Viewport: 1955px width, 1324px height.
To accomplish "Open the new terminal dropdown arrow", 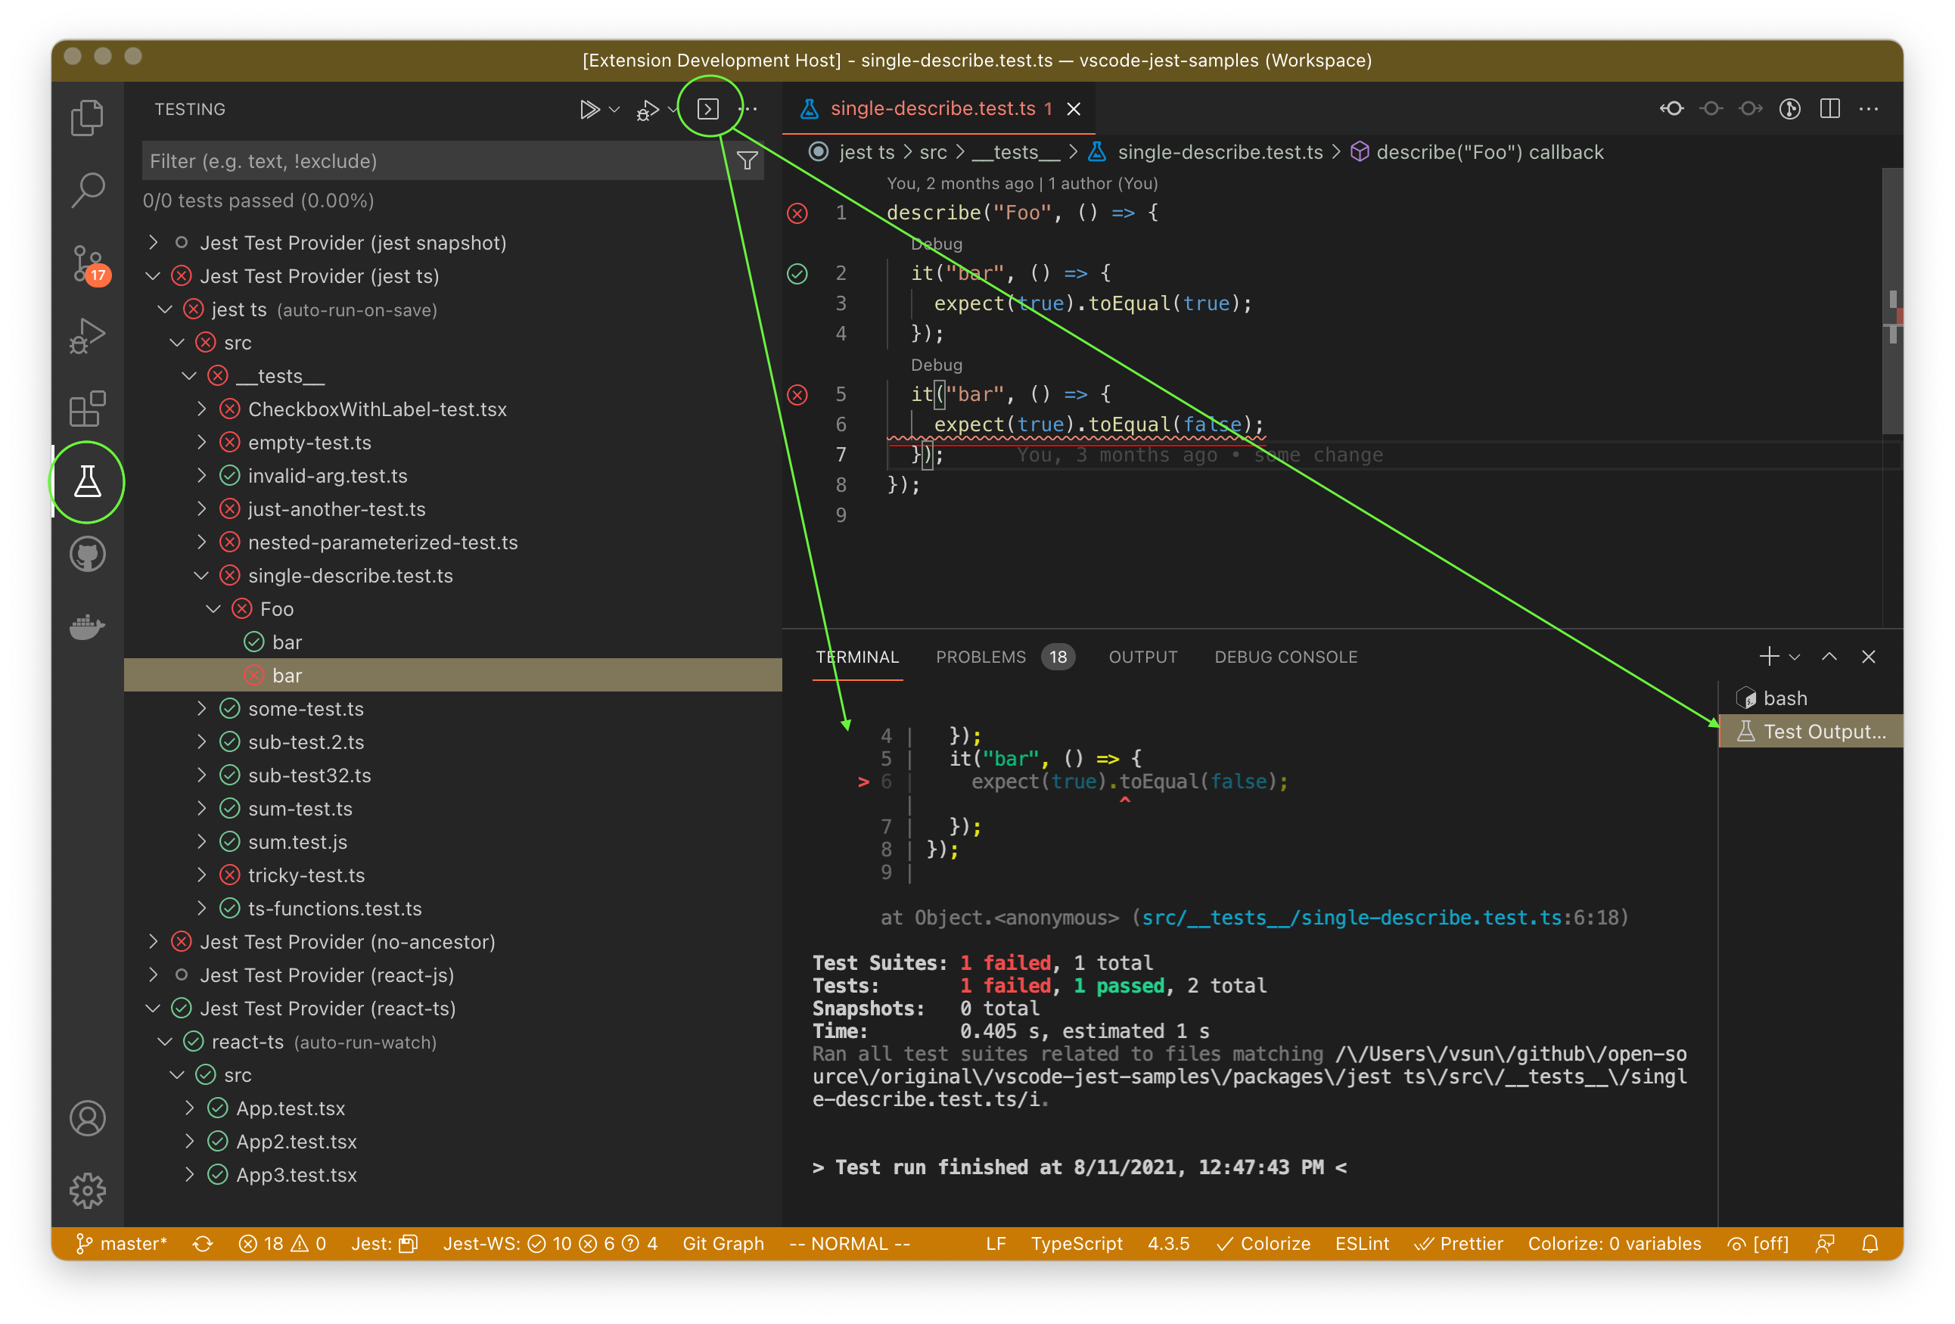I will click(1795, 657).
